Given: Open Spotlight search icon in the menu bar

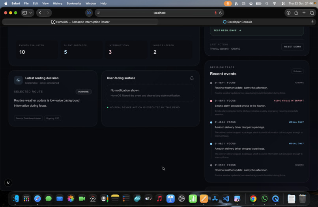Looking at the screenshot, I should pos(267,4).
